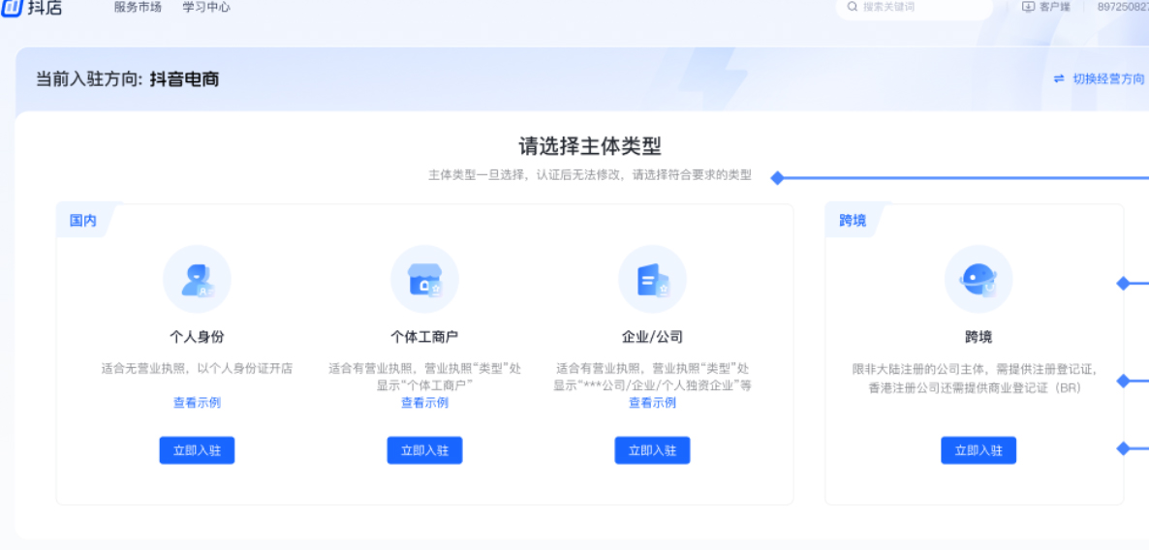Image resolution: width=1149 pixels, height=550 pixels.
Task: Click the 个体工商户 heading
Action: 425,337
